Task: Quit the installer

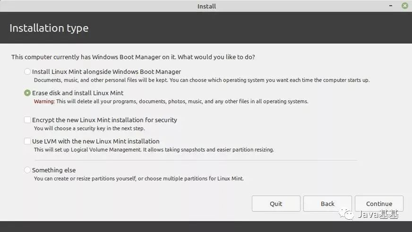Action: (x=276, y=204)
